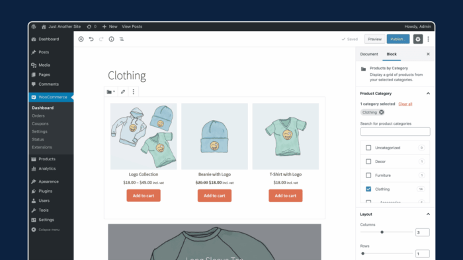463x260 pixels.
Task: Undo the last change
Action: click(91, 39)
